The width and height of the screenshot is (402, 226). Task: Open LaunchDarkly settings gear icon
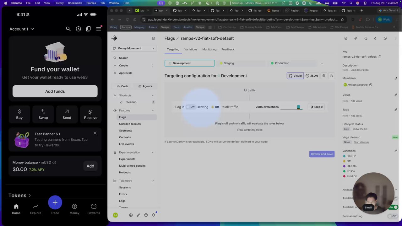click(131, 215)
